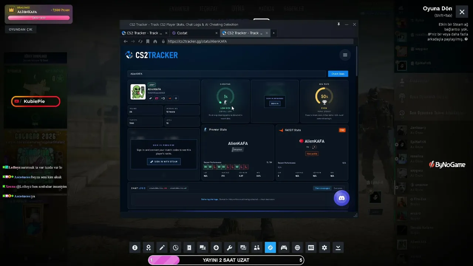The image size is (473, 266).
Task: Open a new browser tab
Action: [x=273, y=33]
